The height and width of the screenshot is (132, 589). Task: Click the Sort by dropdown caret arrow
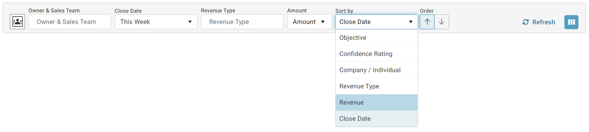[x=411, y=22]
